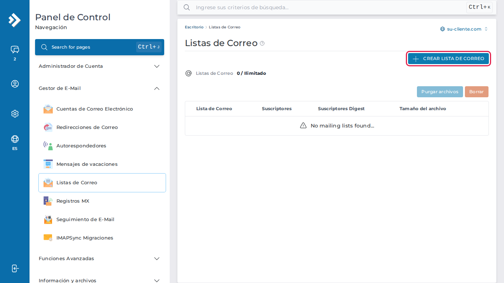Click the Listas de Correo envelope icon
This screenshot has width=504, height=283.
pyautogui.click(x=48, y=182)
